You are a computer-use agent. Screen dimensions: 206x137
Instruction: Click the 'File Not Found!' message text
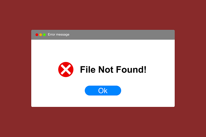pyautogui.click(x=113, y=70)
